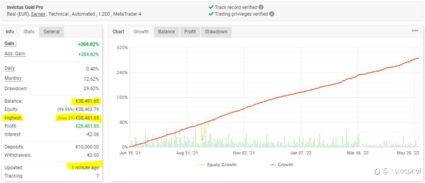Click the Mar 16, '22 axis label

point(358,153)
